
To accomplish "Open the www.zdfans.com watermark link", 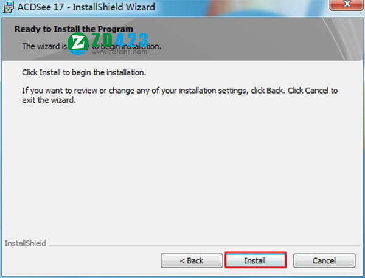I will click(x=119, y=52).
